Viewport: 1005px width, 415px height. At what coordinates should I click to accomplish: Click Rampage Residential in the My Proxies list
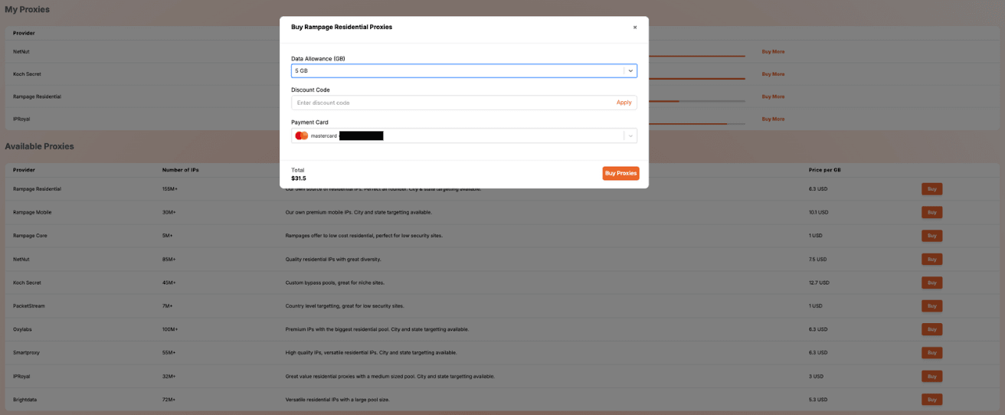(x=37, y=96)
